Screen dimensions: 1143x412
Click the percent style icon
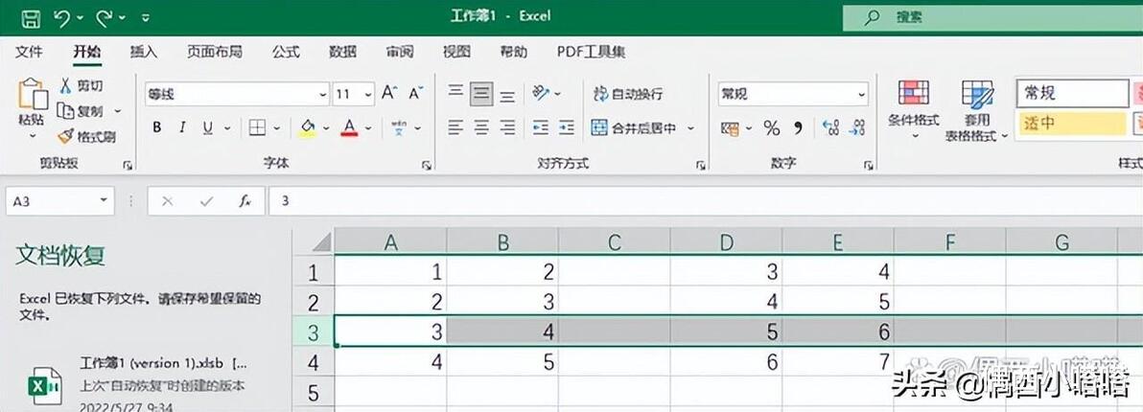(x=771, y=128)
